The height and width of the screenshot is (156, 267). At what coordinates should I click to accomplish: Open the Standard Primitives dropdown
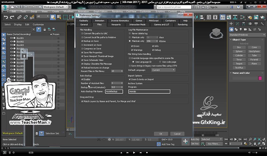pos(247,35)
